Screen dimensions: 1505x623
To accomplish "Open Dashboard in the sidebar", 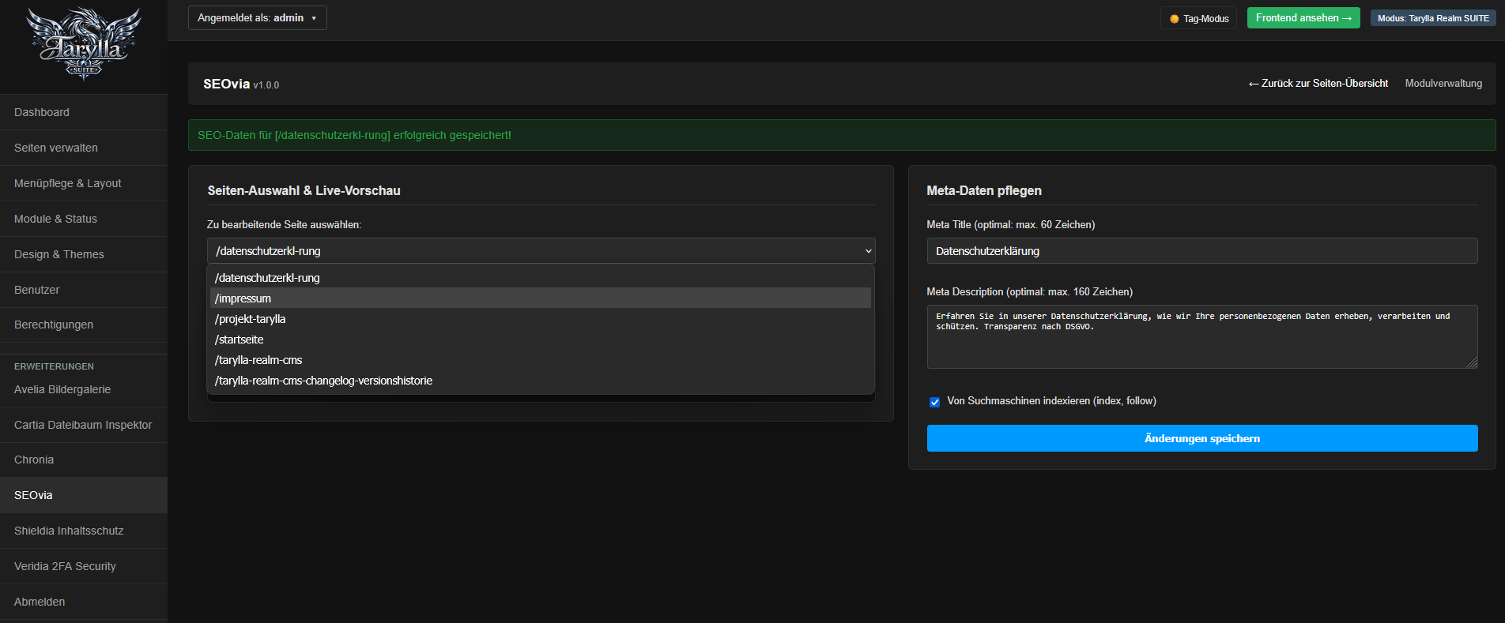I will tap(84, 112).
